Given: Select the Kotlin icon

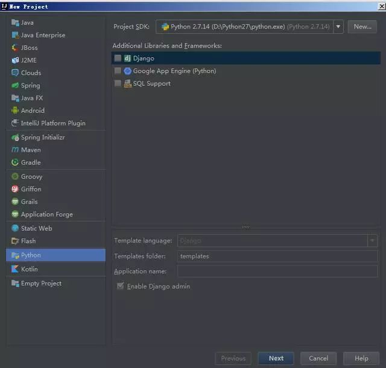Looking at the screenshot, I should coord(15,269).
